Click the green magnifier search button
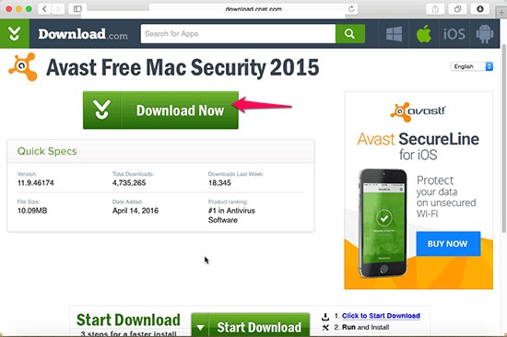This screenshot has width=507, height=337. (350, 33)
